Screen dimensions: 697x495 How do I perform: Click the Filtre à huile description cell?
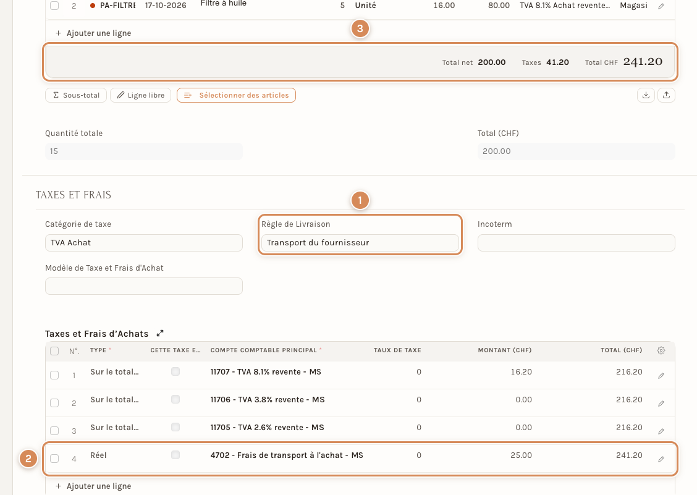pyautogui.click(x=224, y=4)
